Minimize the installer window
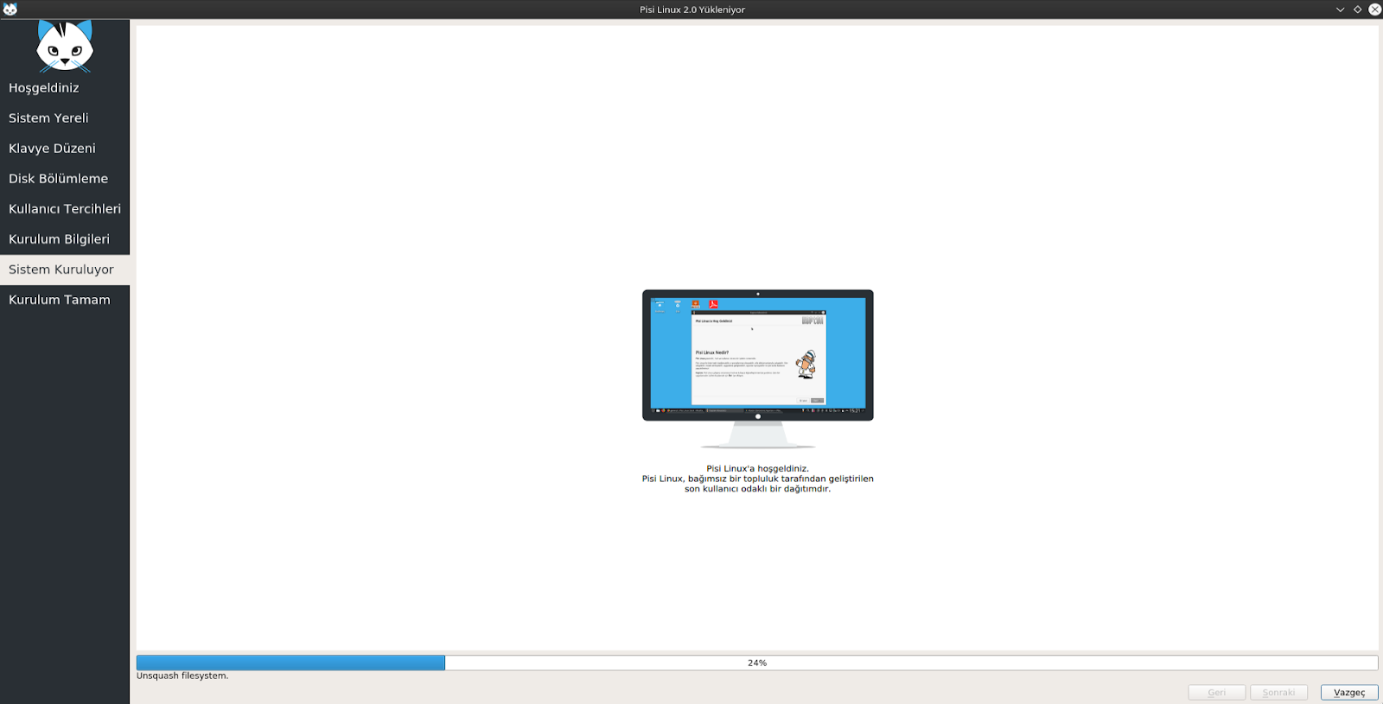 coord(1341,10)
